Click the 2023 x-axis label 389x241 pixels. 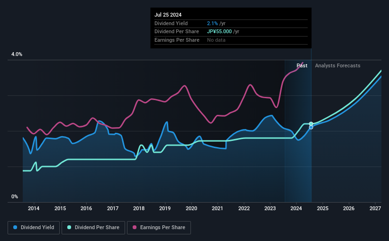click(270, 208)
